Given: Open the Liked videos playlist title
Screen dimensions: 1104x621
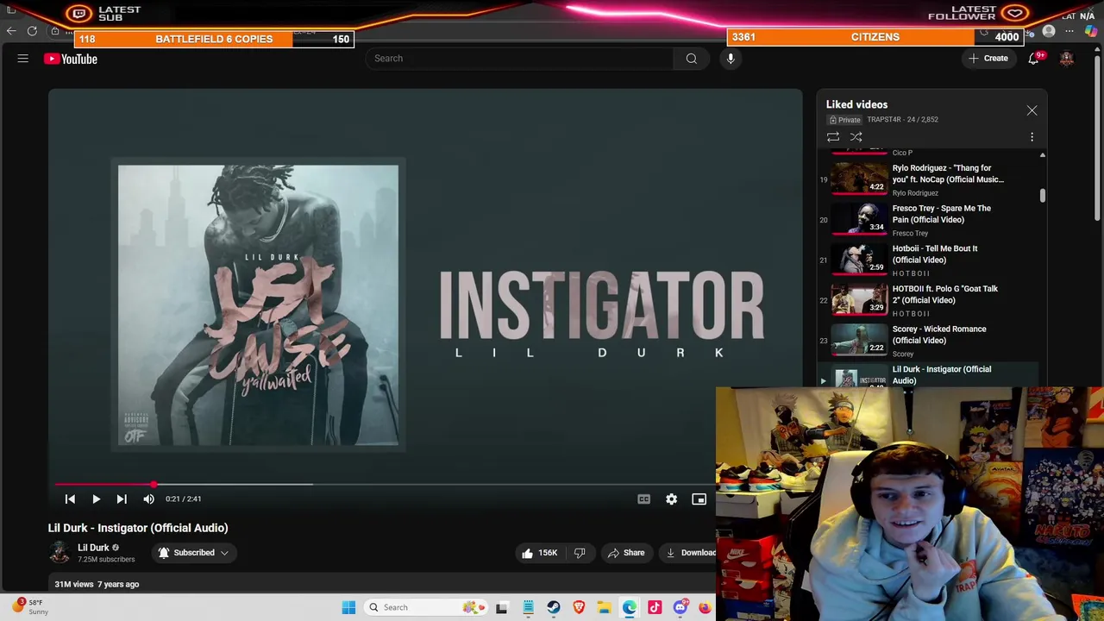Looking at the screenshot, I should click(x=856, y=104).
